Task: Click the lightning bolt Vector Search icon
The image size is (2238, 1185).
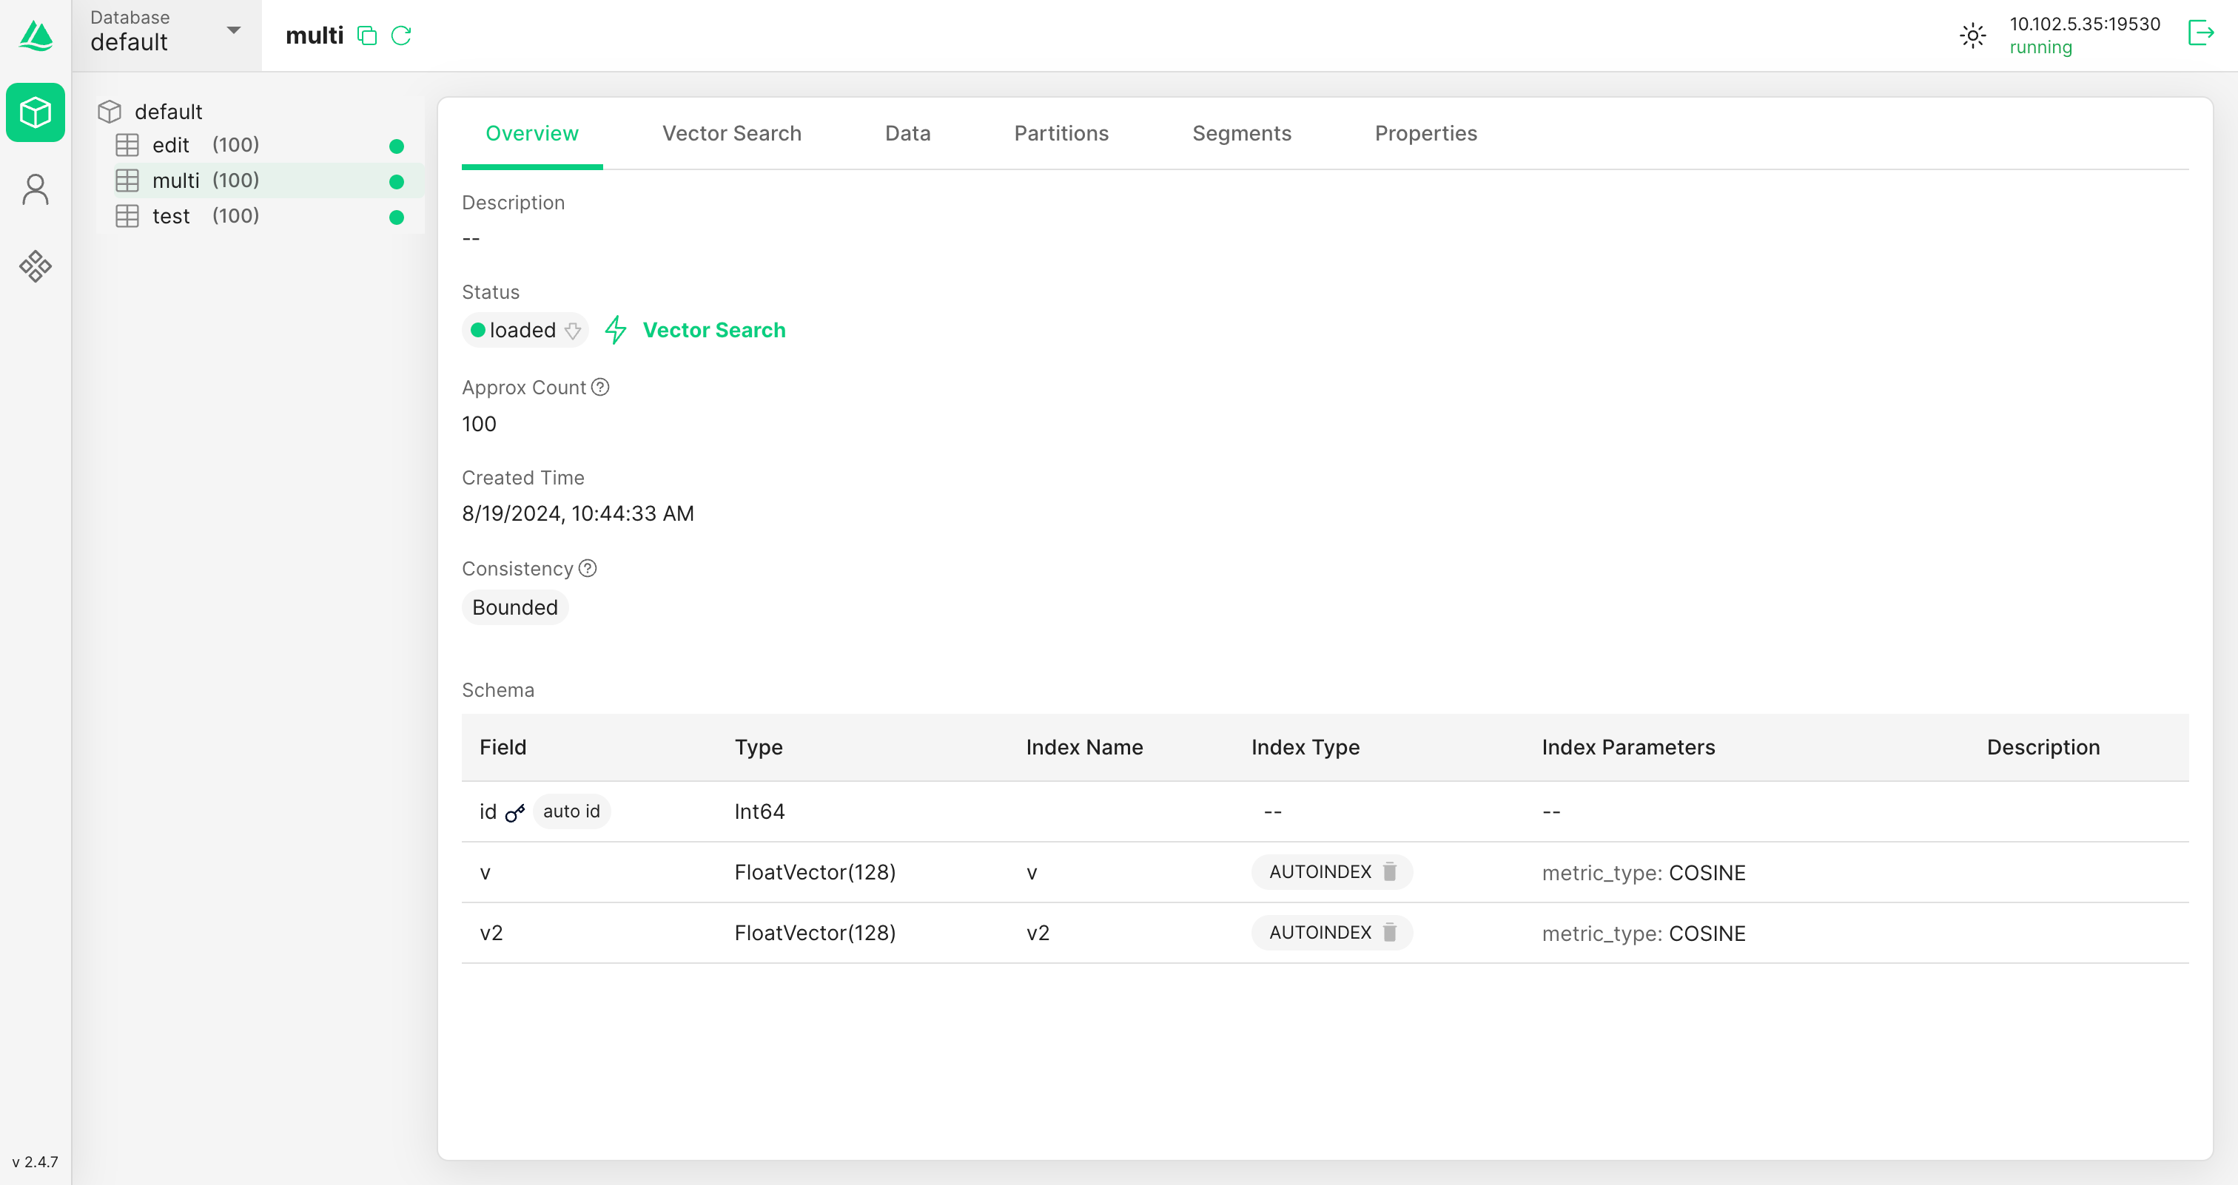Action: tap(616, 330)
